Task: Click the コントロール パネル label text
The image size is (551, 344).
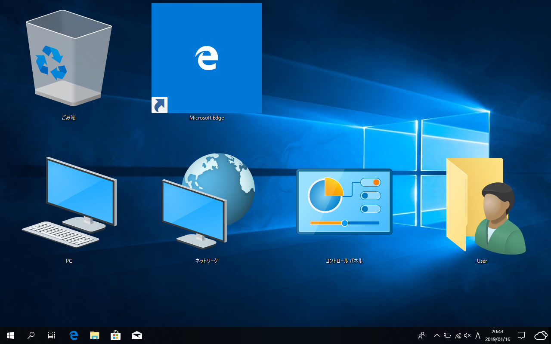Action: click(x=344, y=261)
